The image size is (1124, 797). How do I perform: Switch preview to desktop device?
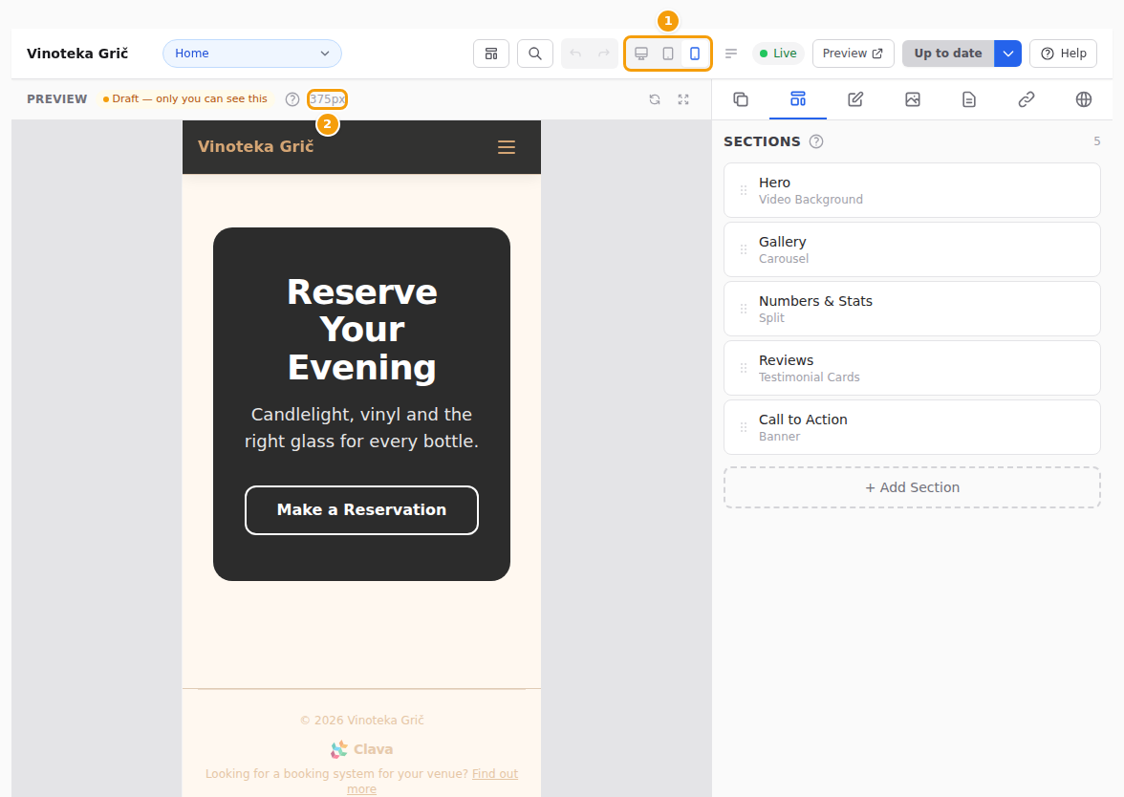click(641, 54)
